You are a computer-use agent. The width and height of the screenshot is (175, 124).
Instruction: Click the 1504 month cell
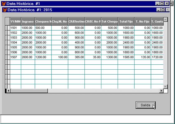coord(15,42)
